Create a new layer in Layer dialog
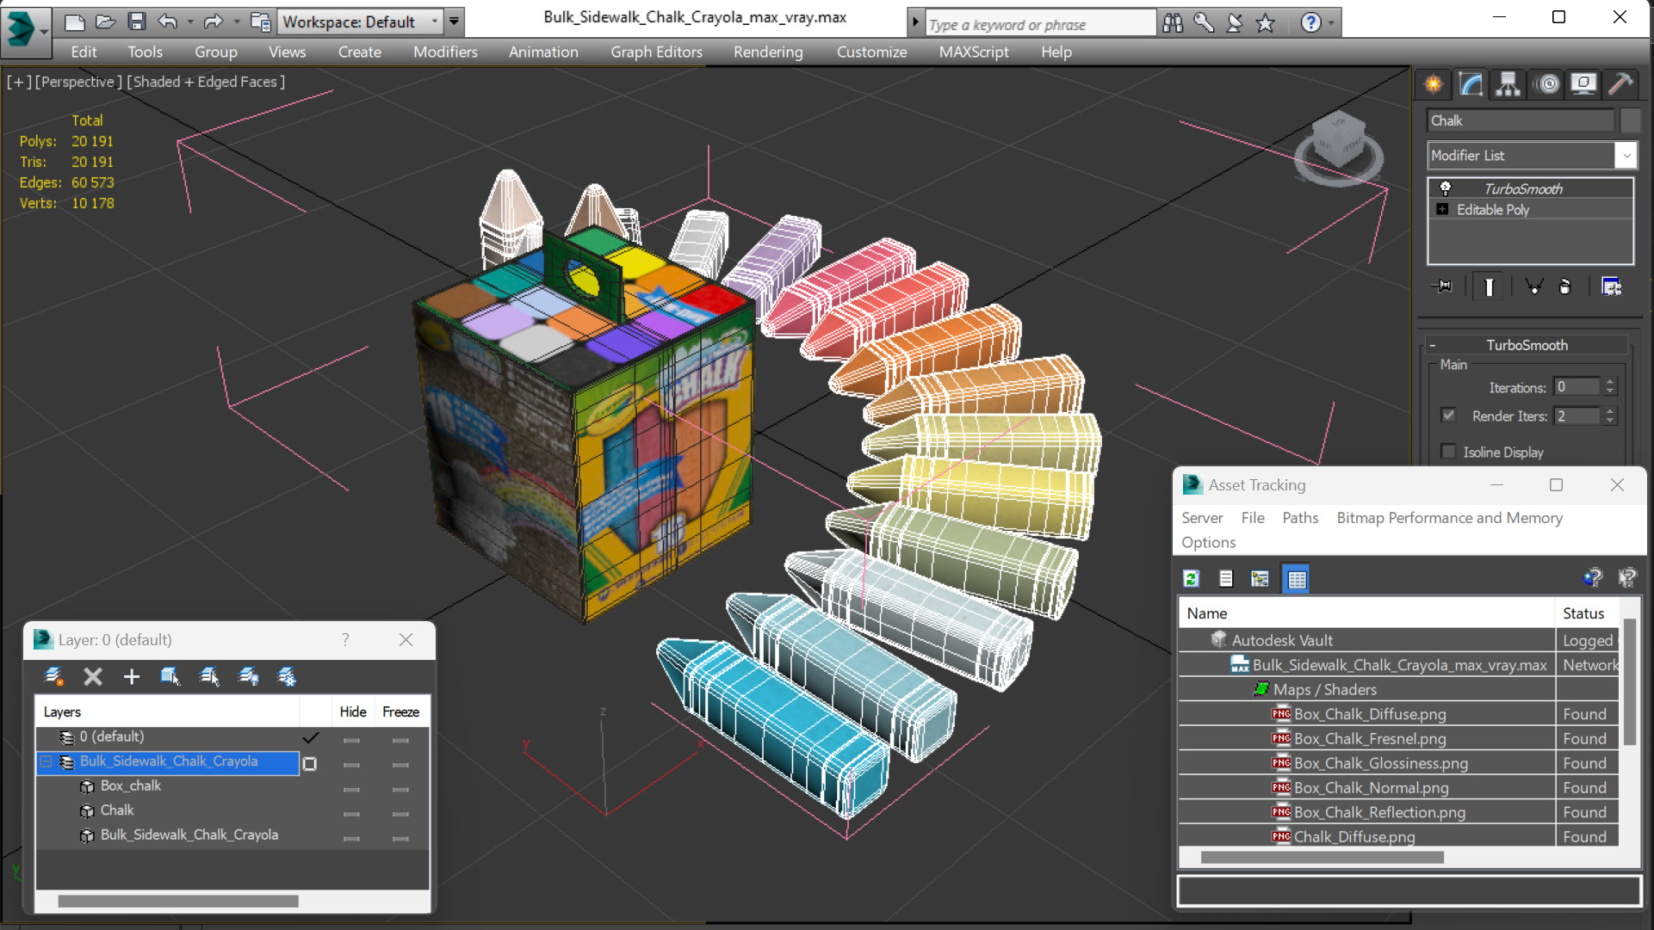The height and width of the screenshot is (930, 1654). click(53, 677)
